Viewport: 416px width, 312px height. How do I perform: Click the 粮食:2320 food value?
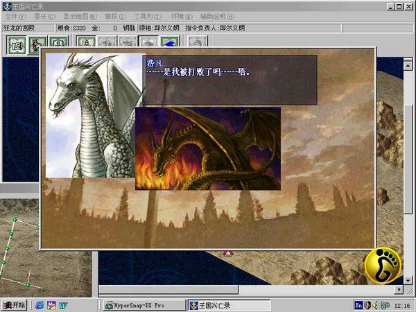pyautogui.click(x=71, y=28)
